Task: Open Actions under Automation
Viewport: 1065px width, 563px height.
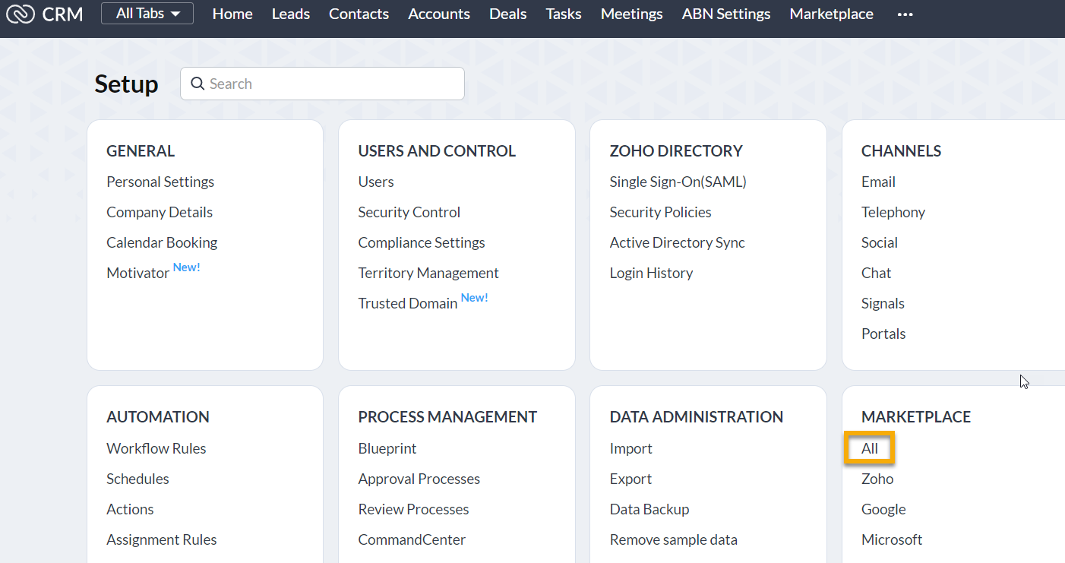Action: click(130, 509)
